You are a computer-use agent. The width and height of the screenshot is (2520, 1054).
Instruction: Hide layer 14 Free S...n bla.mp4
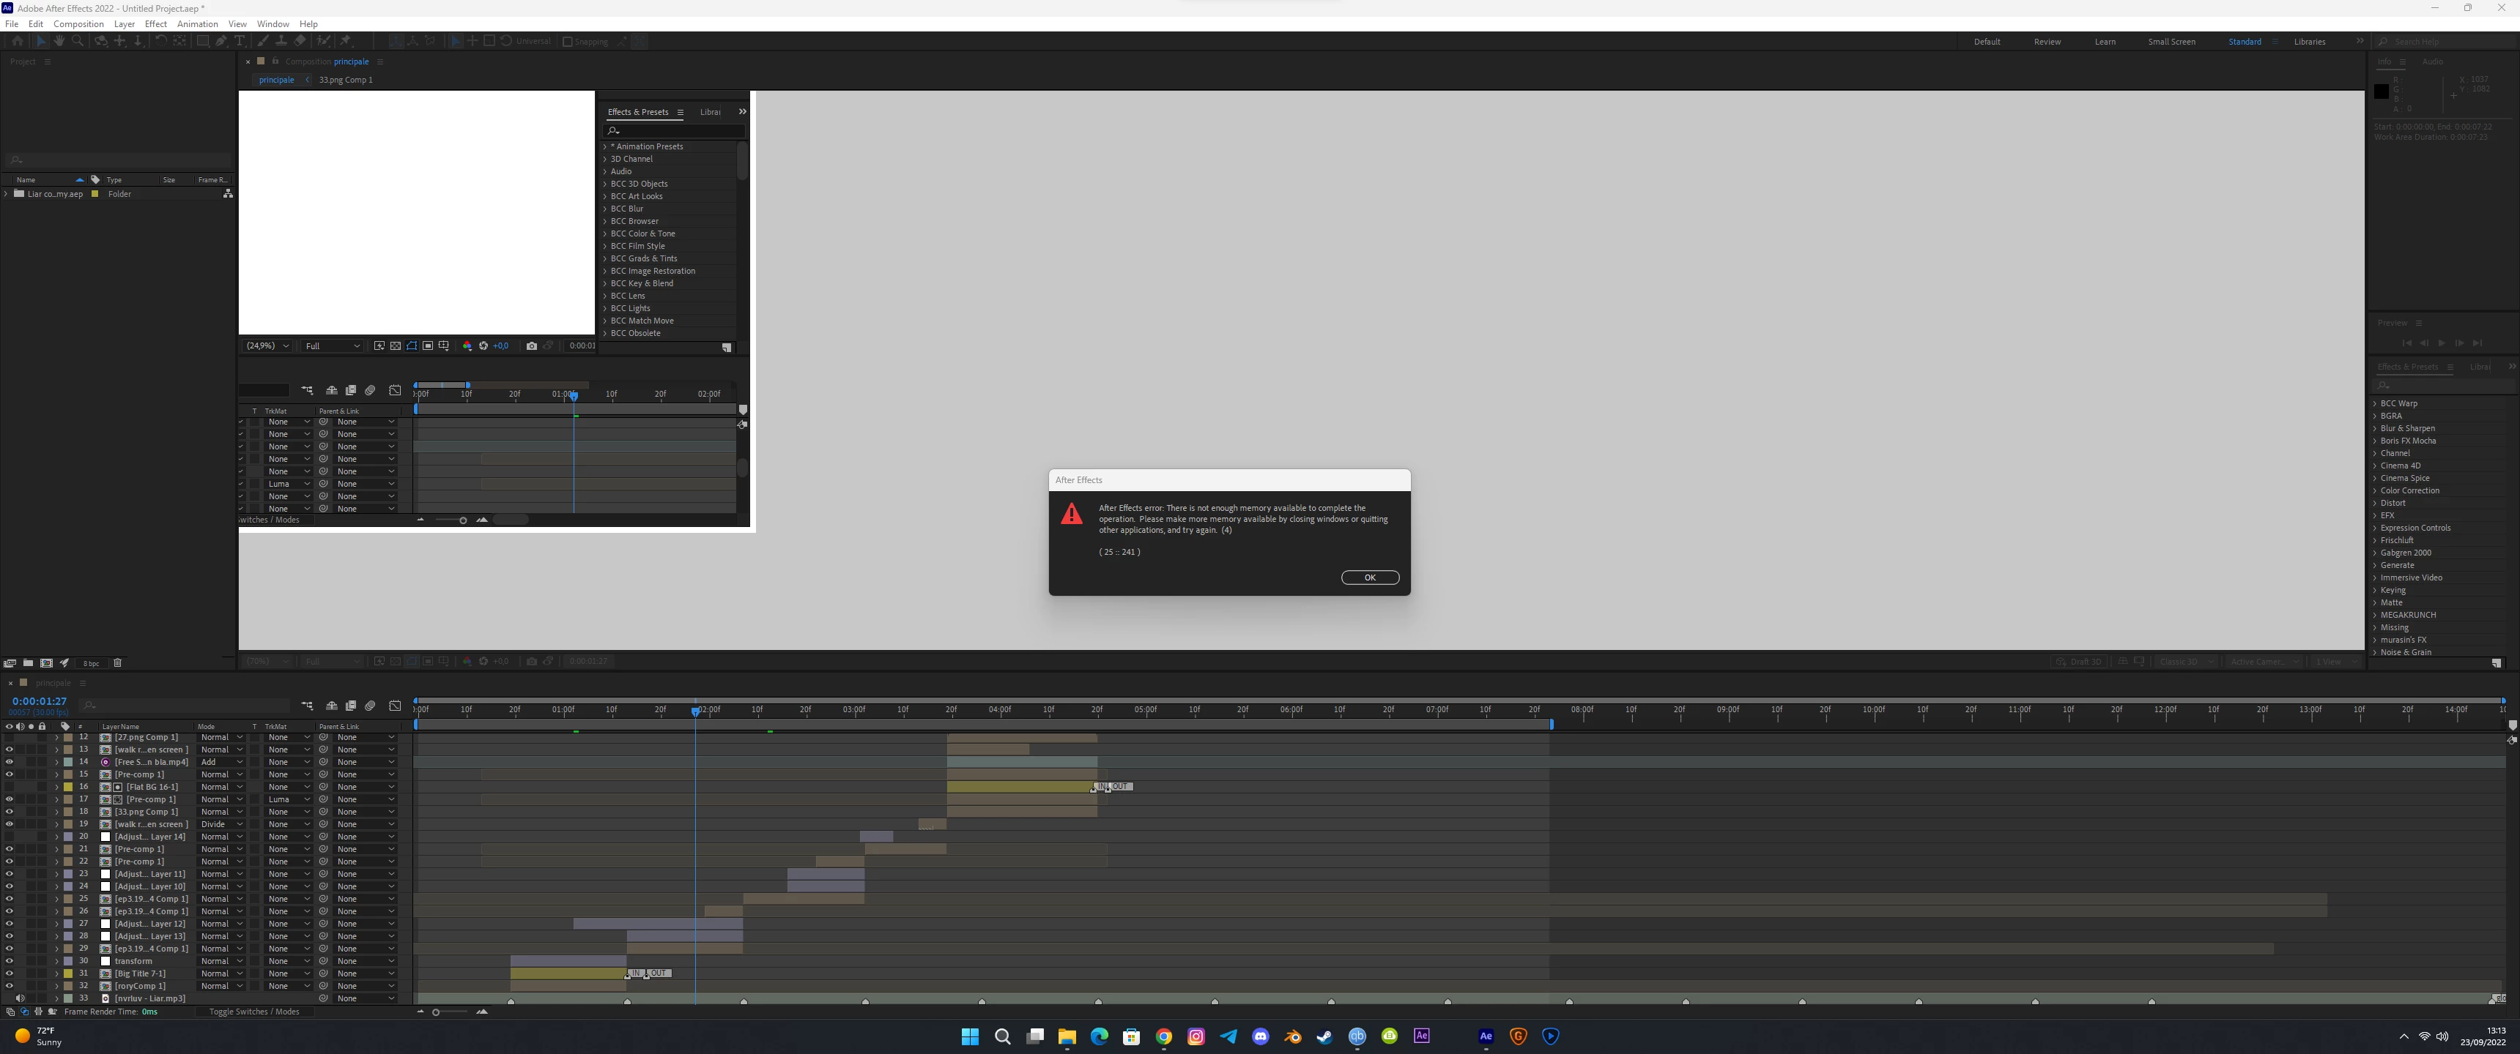(9, 762)
